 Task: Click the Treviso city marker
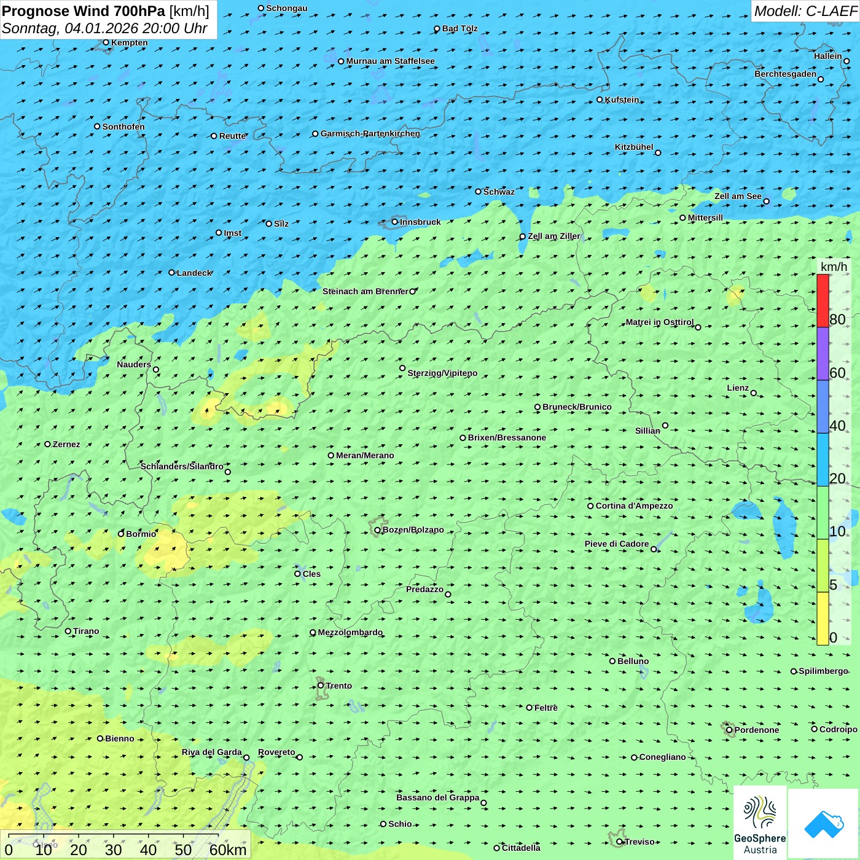point(620,842)
